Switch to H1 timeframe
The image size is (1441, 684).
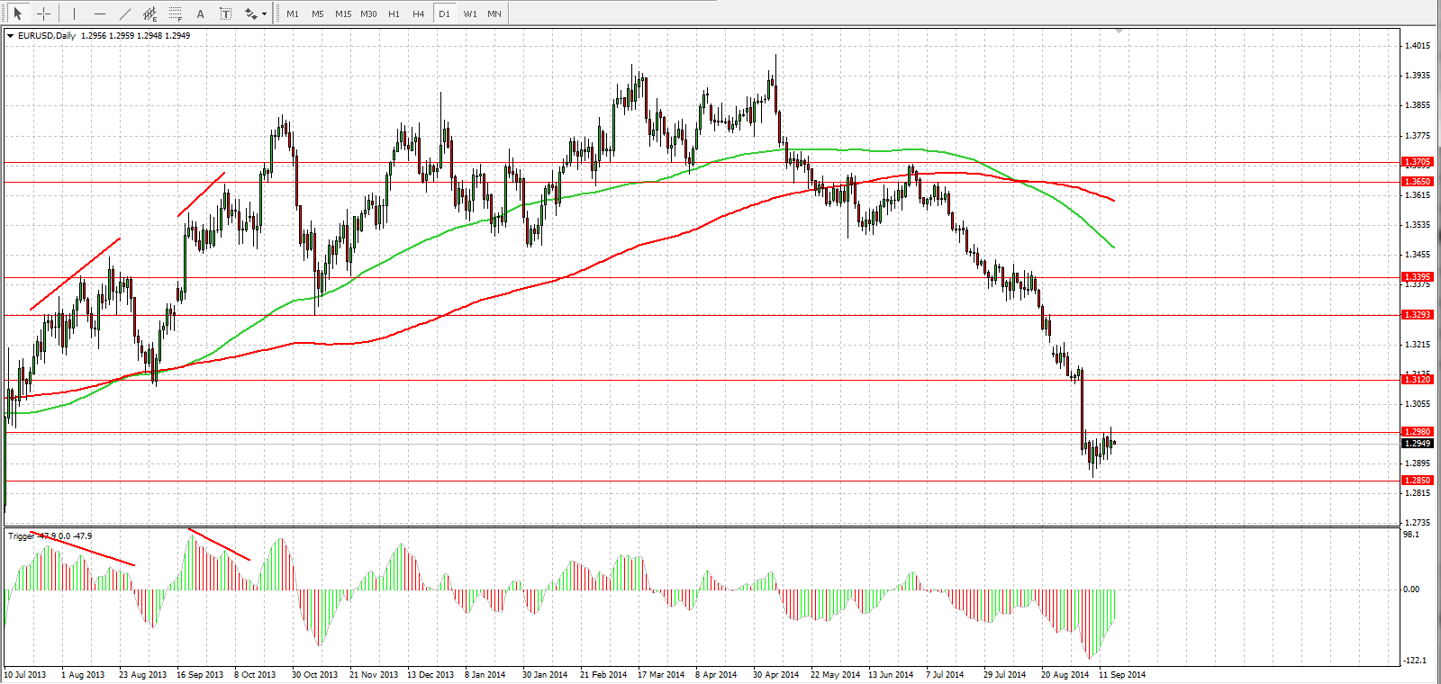[394, 13]
